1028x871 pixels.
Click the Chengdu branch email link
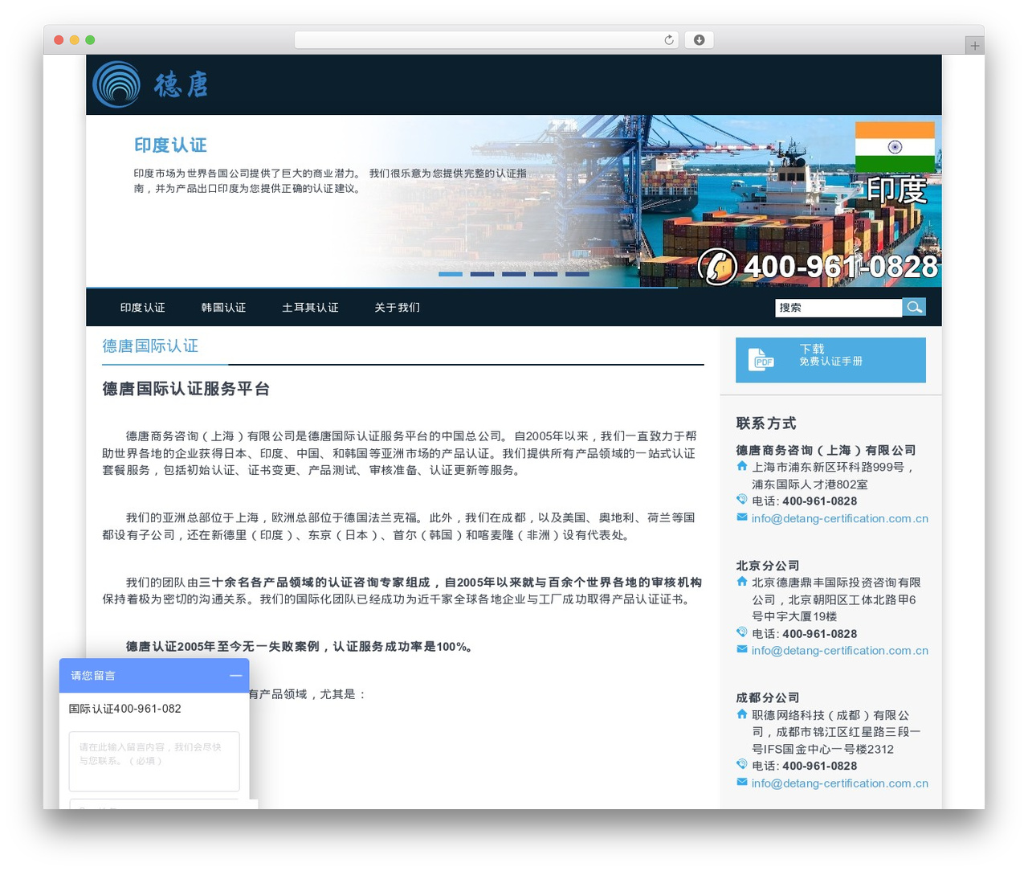(x=840, y=783)
